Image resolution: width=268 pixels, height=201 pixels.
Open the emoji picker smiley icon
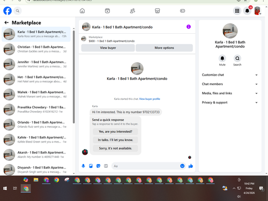pos(182,166)
